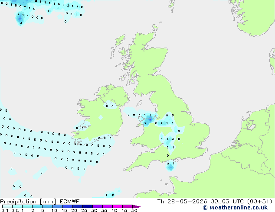Choose the 20–25 mm legend swatch
Screen dimensions: 275x212
pos(78,206)
